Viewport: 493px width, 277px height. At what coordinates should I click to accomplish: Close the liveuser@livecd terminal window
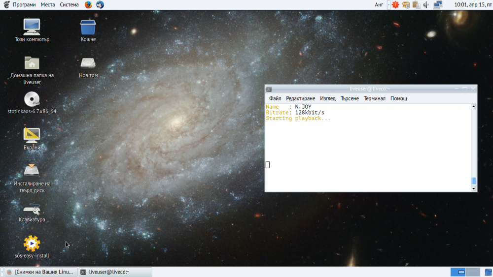click(473, 89)
